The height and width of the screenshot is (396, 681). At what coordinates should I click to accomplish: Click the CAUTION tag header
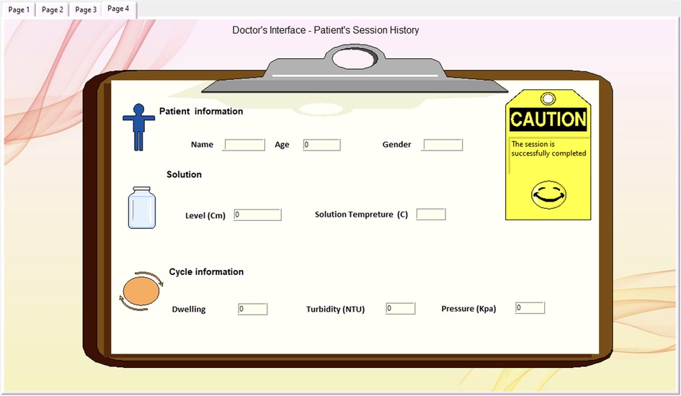tap(548, 120)
